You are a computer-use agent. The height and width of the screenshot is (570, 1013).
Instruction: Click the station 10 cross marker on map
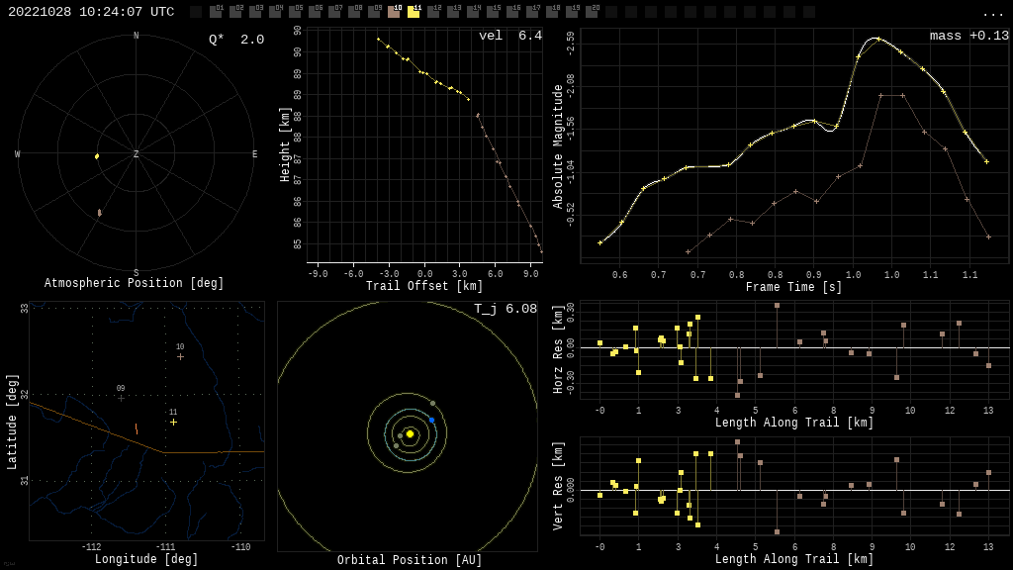[180, 356]
